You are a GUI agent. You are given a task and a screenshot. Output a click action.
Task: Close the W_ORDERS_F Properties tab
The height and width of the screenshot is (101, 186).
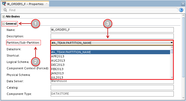(x=47, y=4)
